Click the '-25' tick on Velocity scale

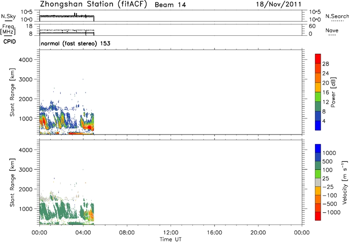point(328,187)
